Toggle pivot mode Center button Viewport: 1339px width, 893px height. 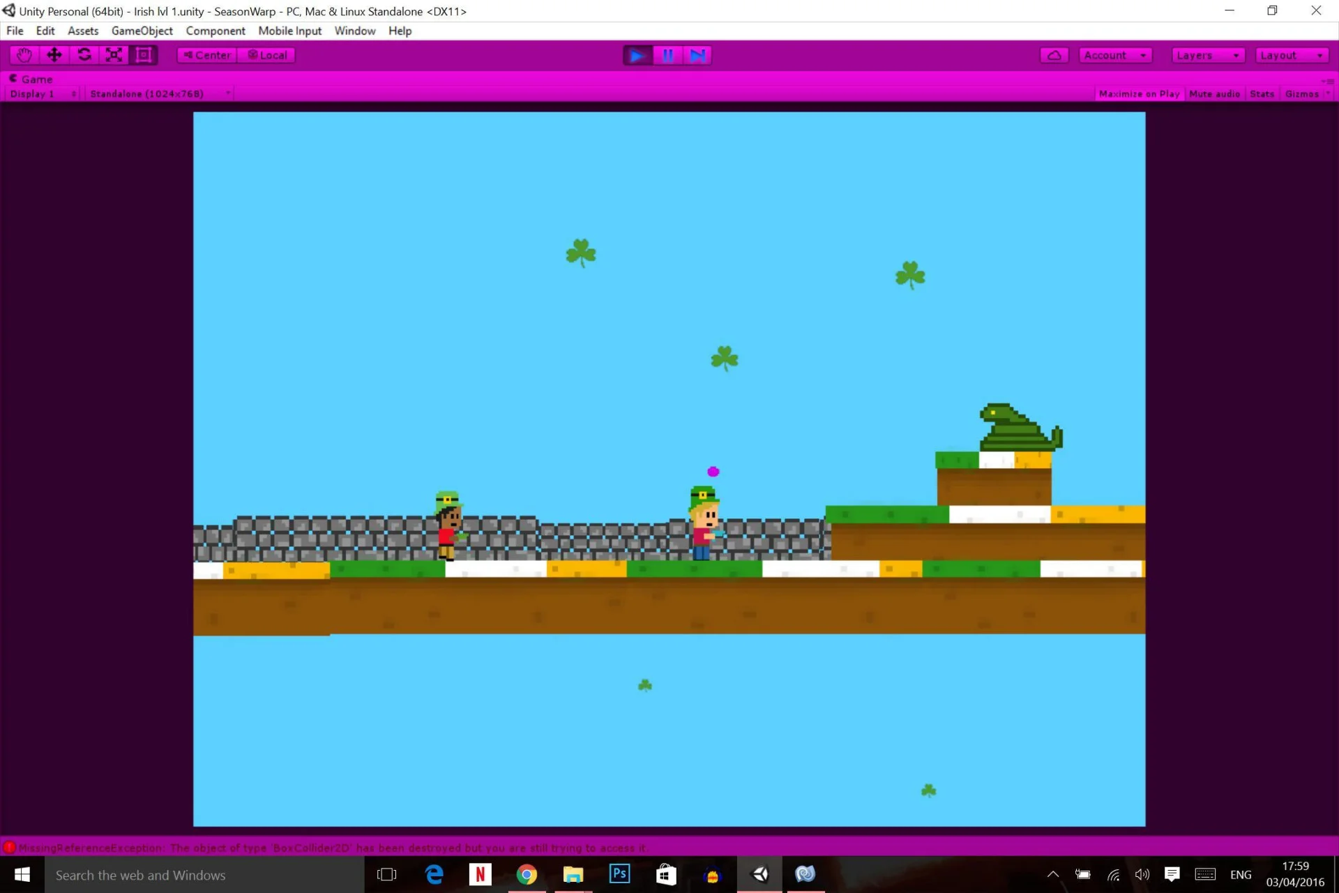pyautogui.click(x=207, y=55)
